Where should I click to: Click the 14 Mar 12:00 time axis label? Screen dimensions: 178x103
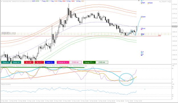(x=138, y=101)
